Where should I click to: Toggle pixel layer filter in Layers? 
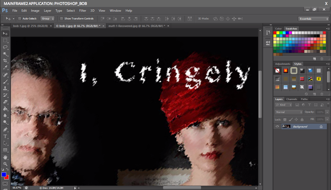click(x=297, y=105)
